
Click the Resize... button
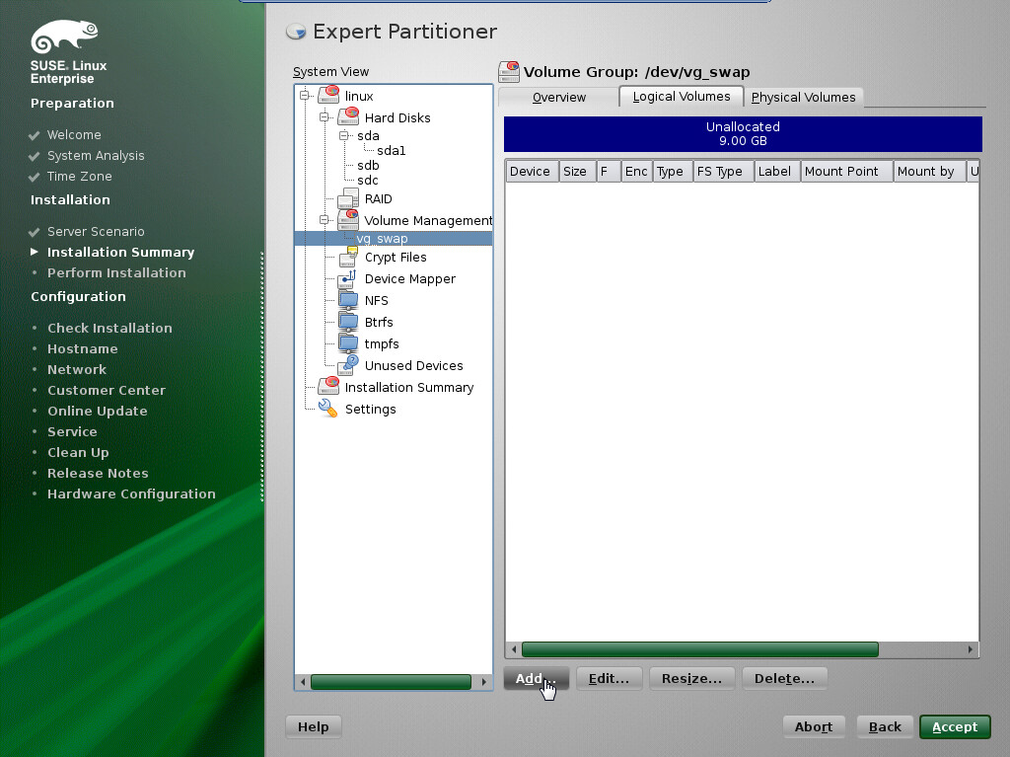(x=691, y=678)
